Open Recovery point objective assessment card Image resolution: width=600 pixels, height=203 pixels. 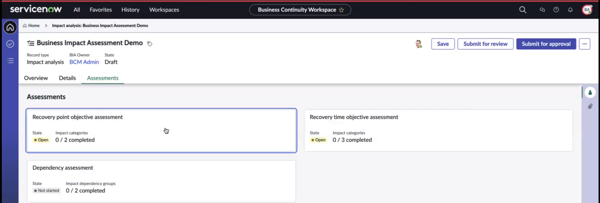tap(161, 130)
